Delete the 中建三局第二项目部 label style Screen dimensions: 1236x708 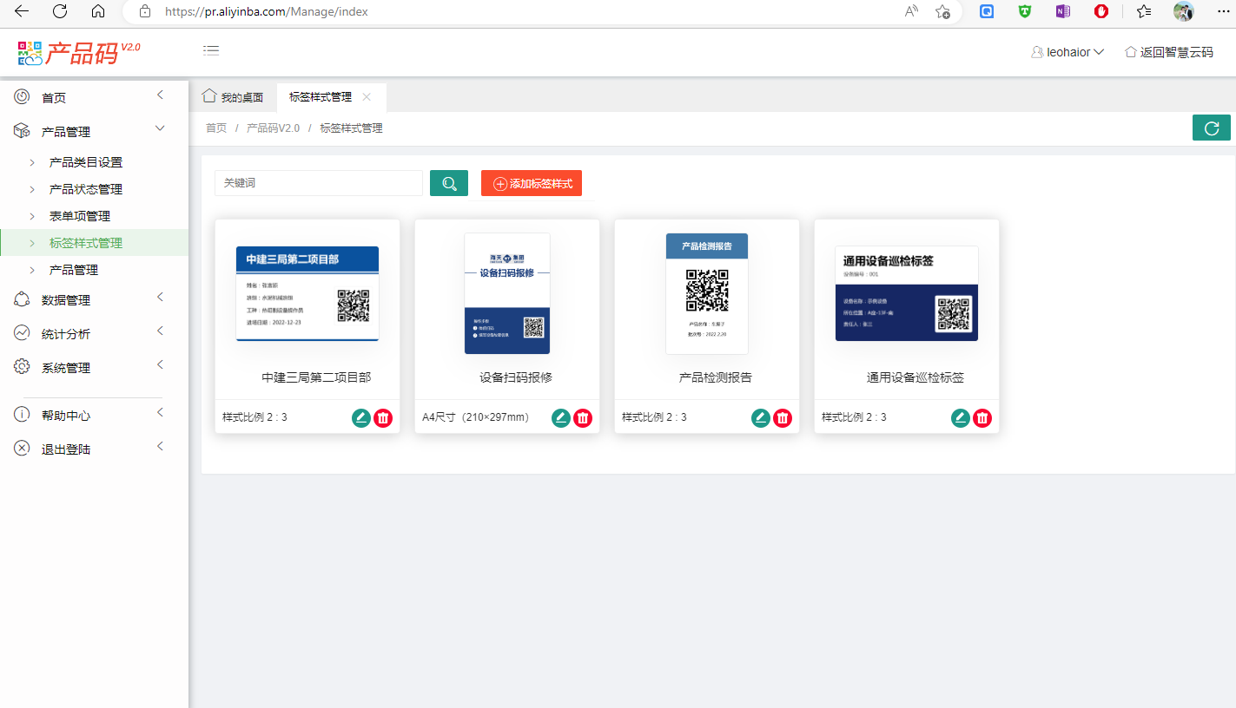point(383,418)
